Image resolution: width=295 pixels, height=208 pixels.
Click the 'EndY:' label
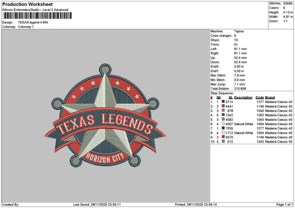click(215, 71)
